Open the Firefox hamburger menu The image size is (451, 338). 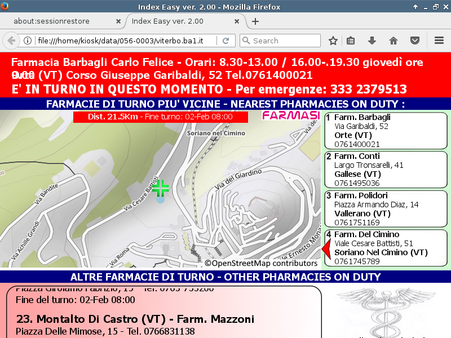click(x=439, y=41)
